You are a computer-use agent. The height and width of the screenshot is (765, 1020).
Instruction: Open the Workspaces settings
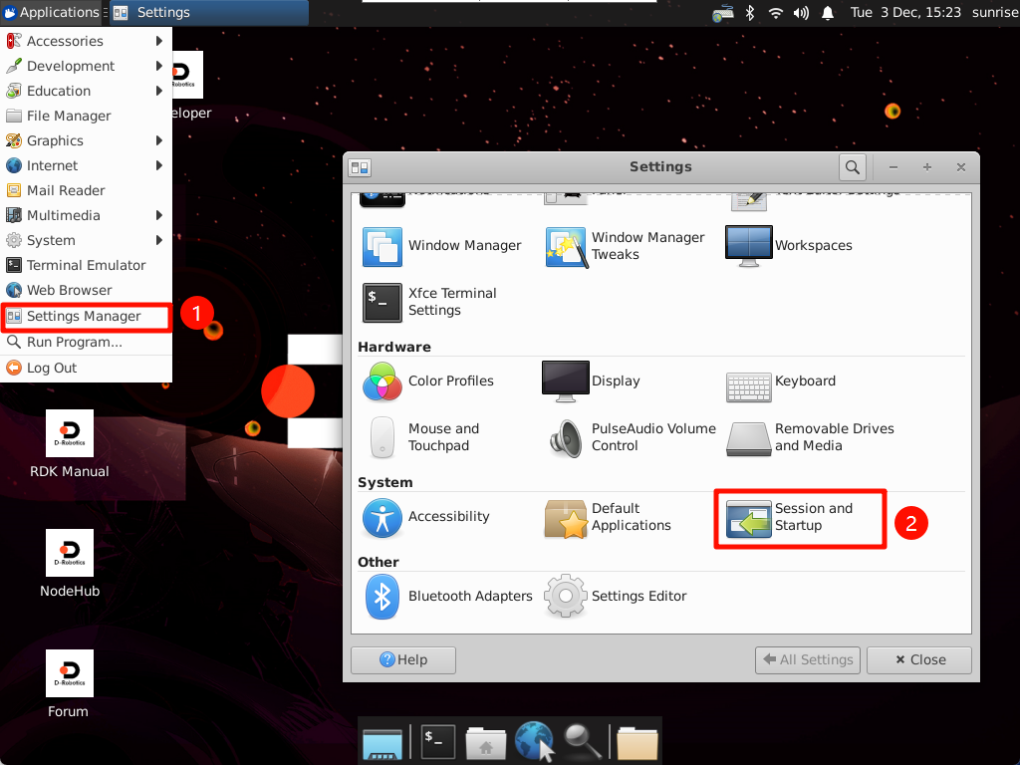(x=789, y=246)
